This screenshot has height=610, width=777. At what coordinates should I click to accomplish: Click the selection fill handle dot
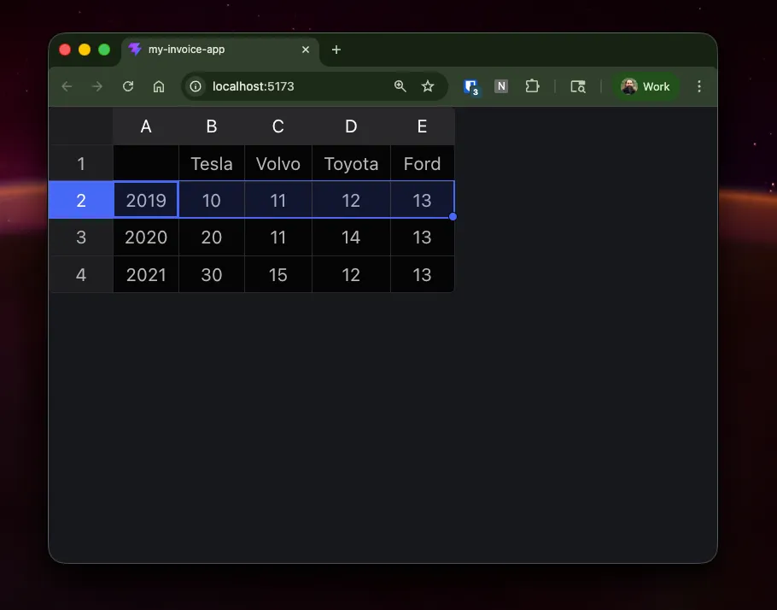pyautogui.click(x=453, y=217)
